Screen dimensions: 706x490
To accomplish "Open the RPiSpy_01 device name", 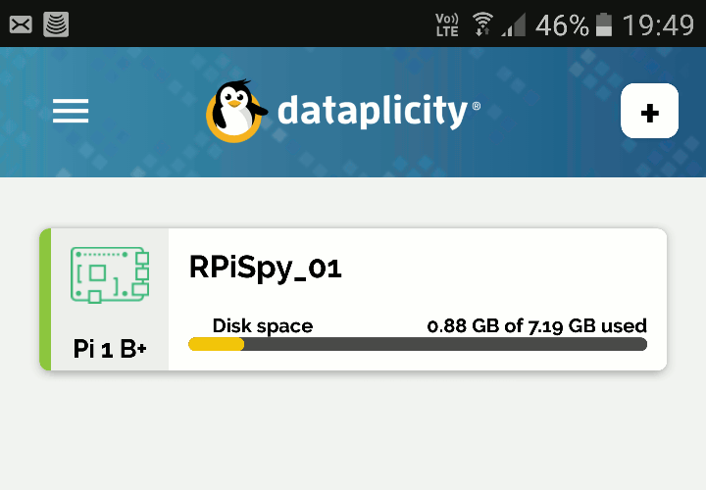I will coord(266,269).
